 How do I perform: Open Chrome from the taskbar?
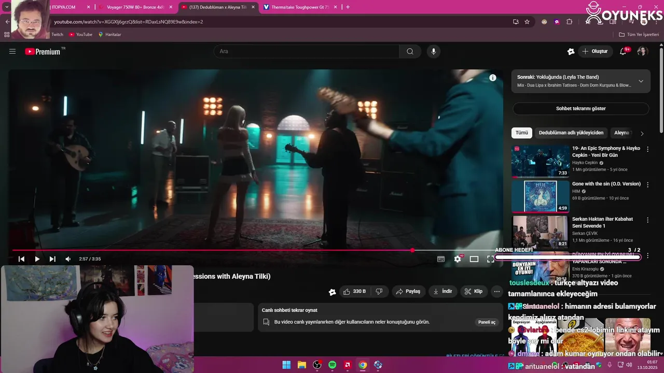[363, 365]
